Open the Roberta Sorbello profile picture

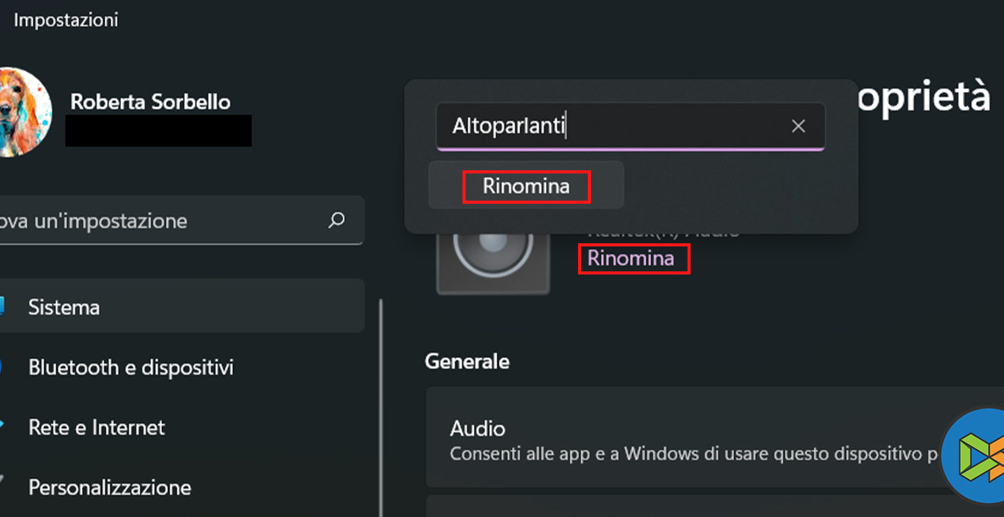click(23, 112)
